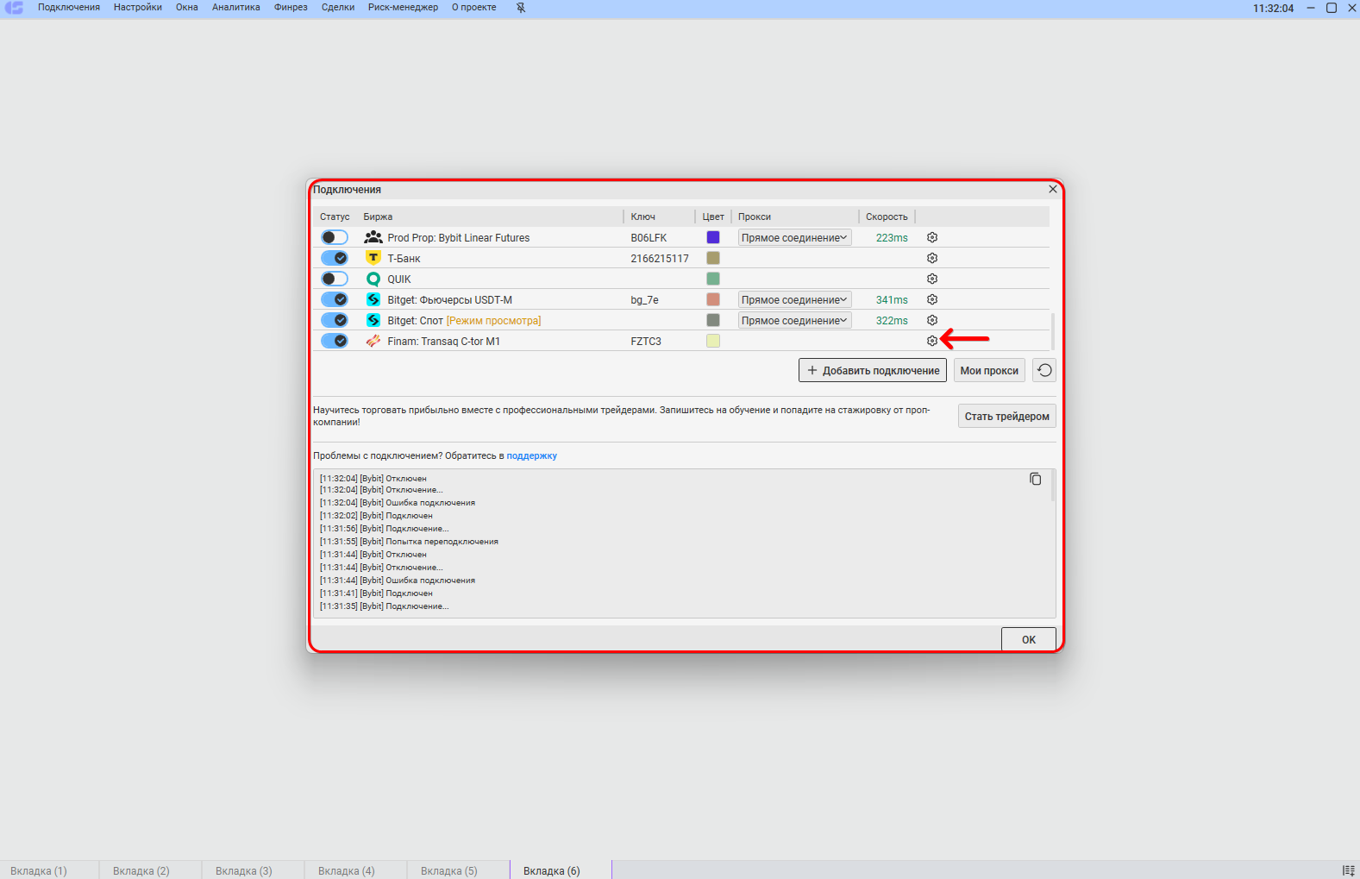Open the tab list icon at bottom right
This screenshot has height=879, width=1360.
tap(1348, 870)
